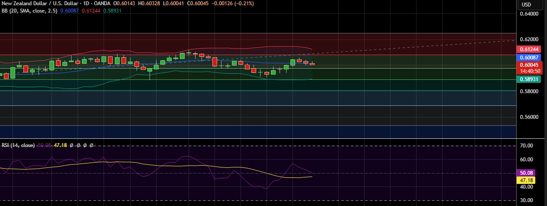The width and height of the screenshot is (547, 206).
Task: Click the 30.00 RSI scale value
Action: [x=526, y=200]
